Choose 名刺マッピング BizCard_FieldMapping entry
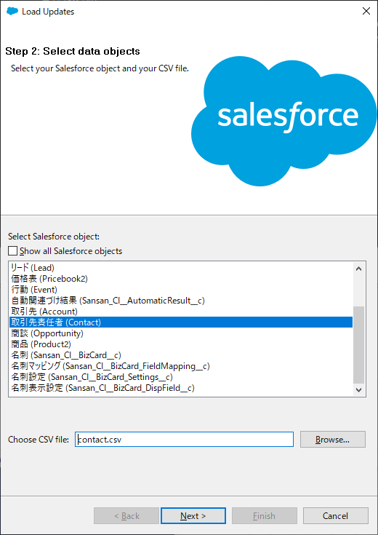The height and width of the screenshot is (535, 378). (181, 365)
